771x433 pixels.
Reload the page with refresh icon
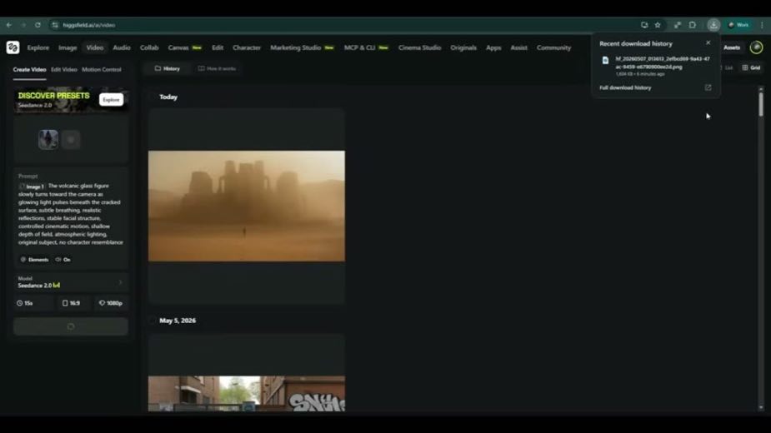38,25
